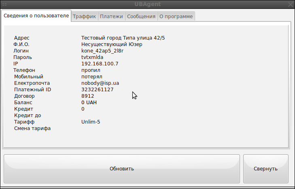
Task: Click the payment ID 3232261127
Action: 97,90
